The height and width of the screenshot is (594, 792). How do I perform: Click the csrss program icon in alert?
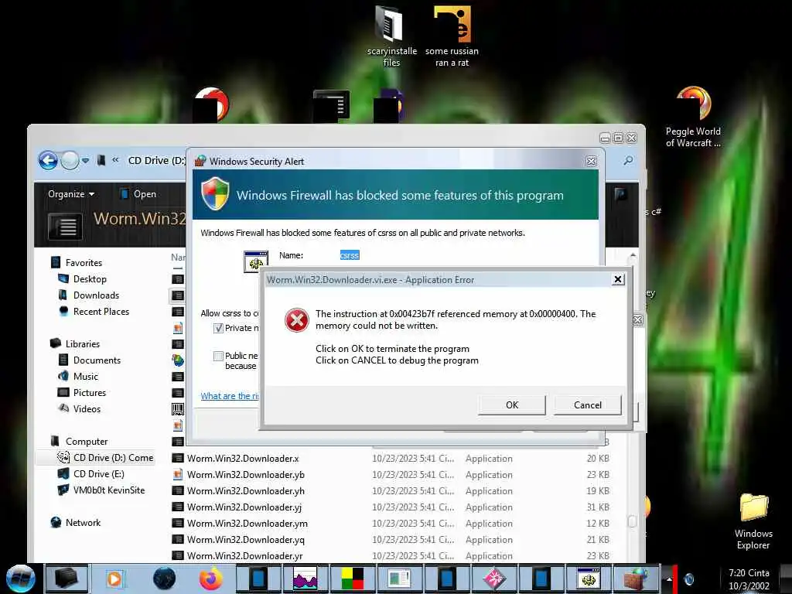pos(255,261)
